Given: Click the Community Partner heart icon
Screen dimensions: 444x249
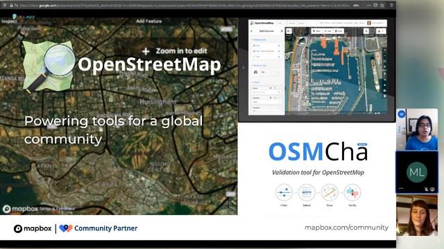Looking at the screenshot, I should [66, 228].
